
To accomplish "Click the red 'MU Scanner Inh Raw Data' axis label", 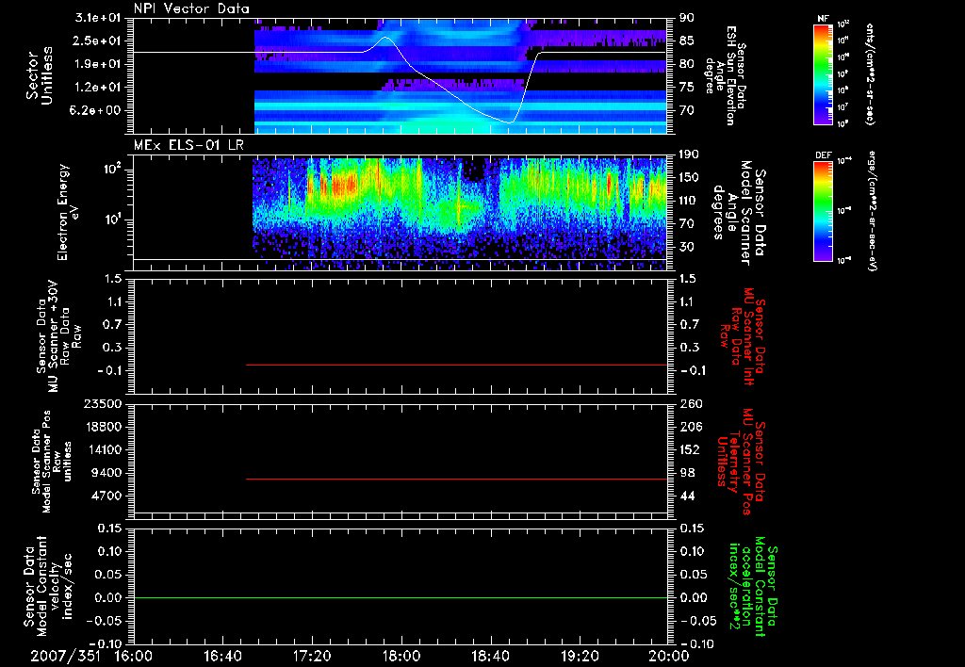I will pos(744,336).
